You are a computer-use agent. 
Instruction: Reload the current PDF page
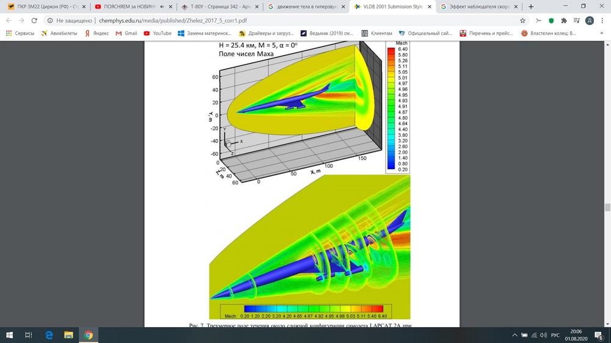(34, 21)
